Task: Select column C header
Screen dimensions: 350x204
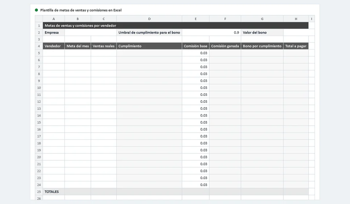Action: click(104, 19)
